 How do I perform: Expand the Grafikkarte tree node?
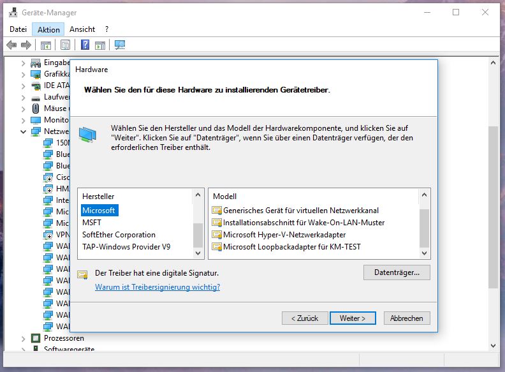[23, 75]
